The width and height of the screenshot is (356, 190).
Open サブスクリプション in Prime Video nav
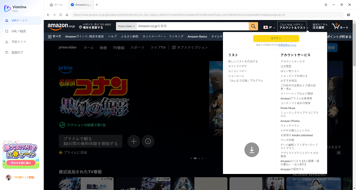[190, 48]
